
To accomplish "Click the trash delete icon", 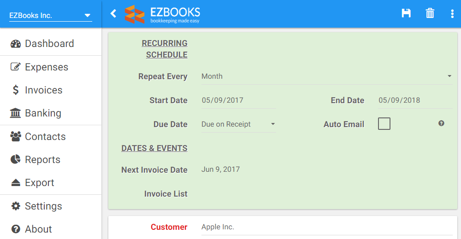I will pos(430,13).
